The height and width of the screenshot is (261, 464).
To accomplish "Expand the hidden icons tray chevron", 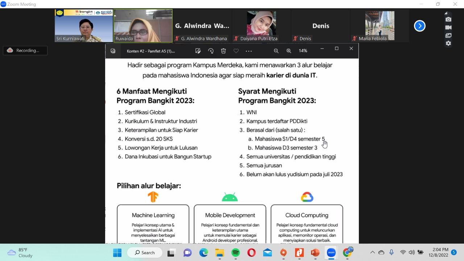I will click(372, 253).
